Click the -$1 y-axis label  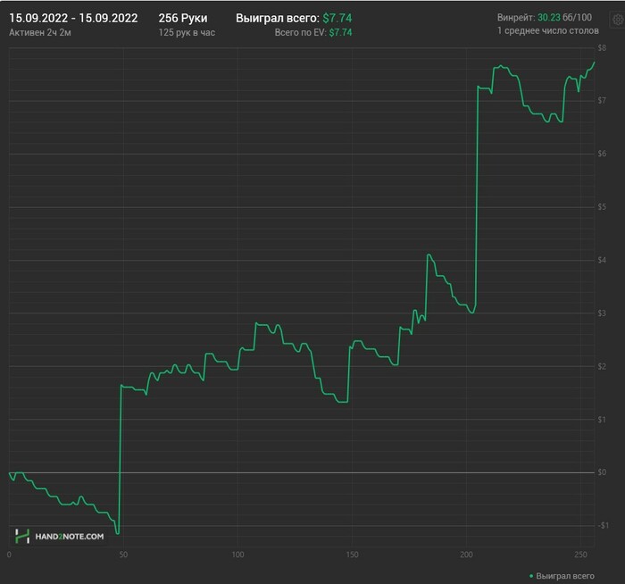[x=603, y=525]
